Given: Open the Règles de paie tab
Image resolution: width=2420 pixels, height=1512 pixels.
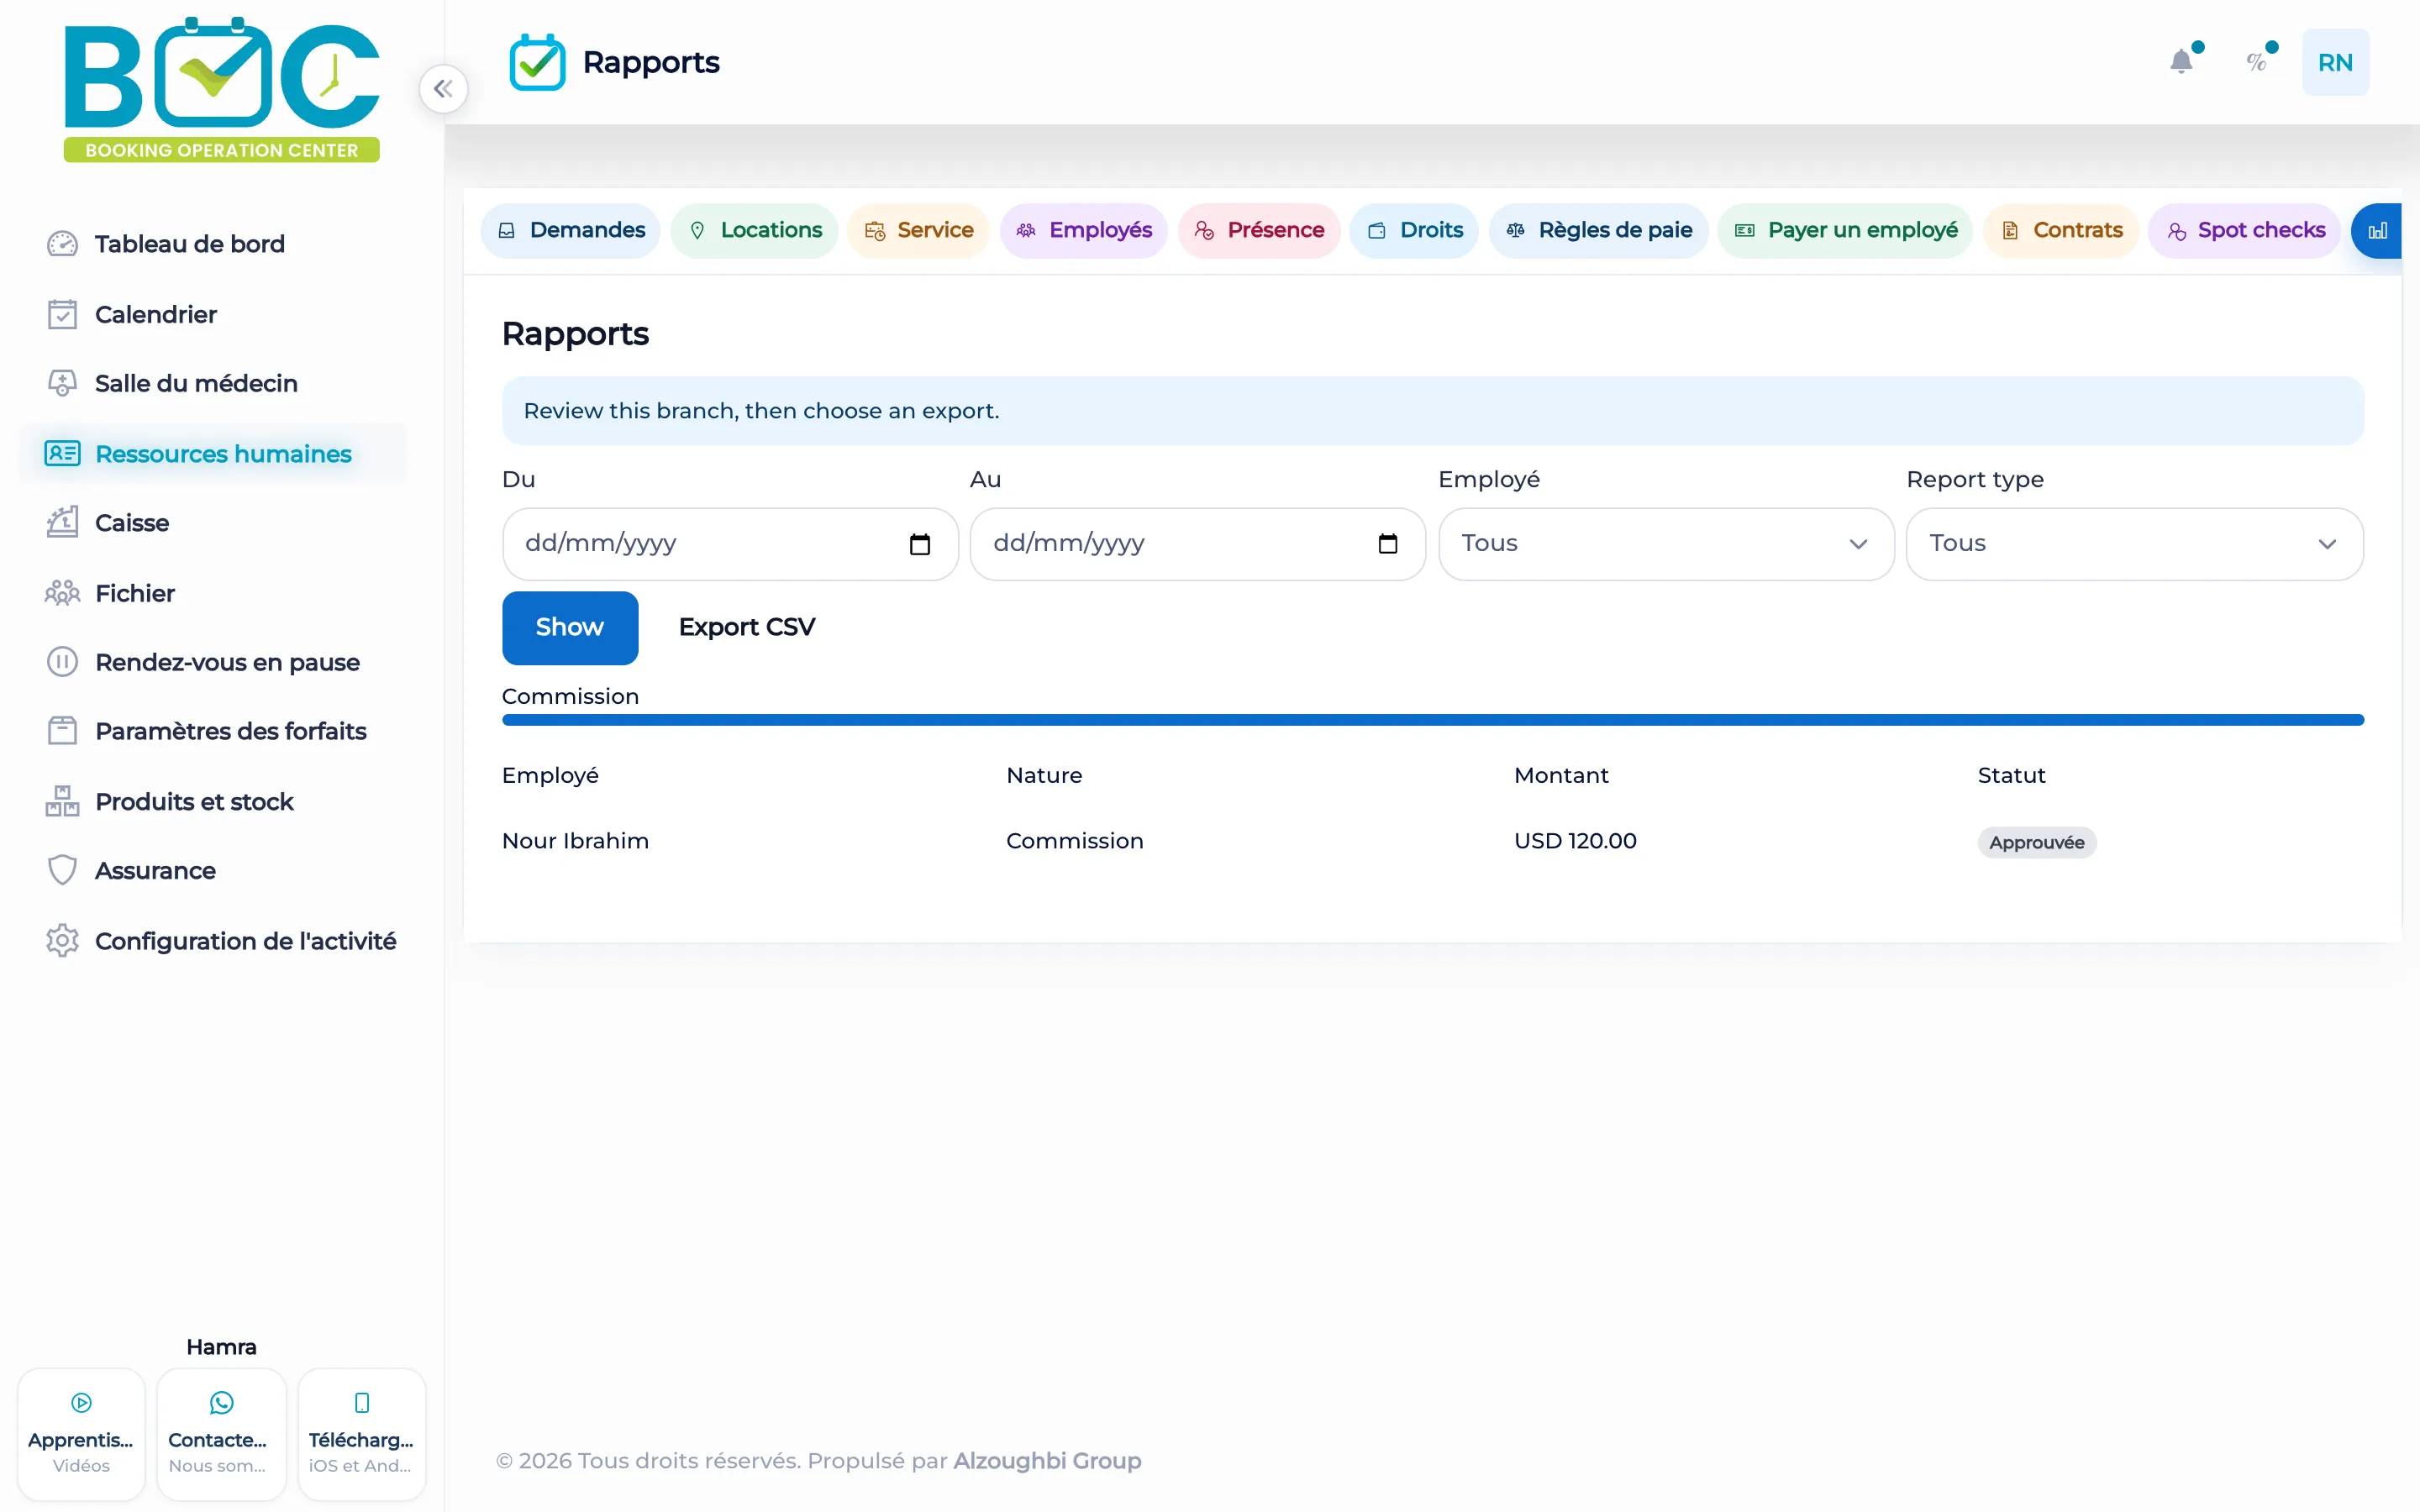Looking at the screenshot, I should (1598, 231).
